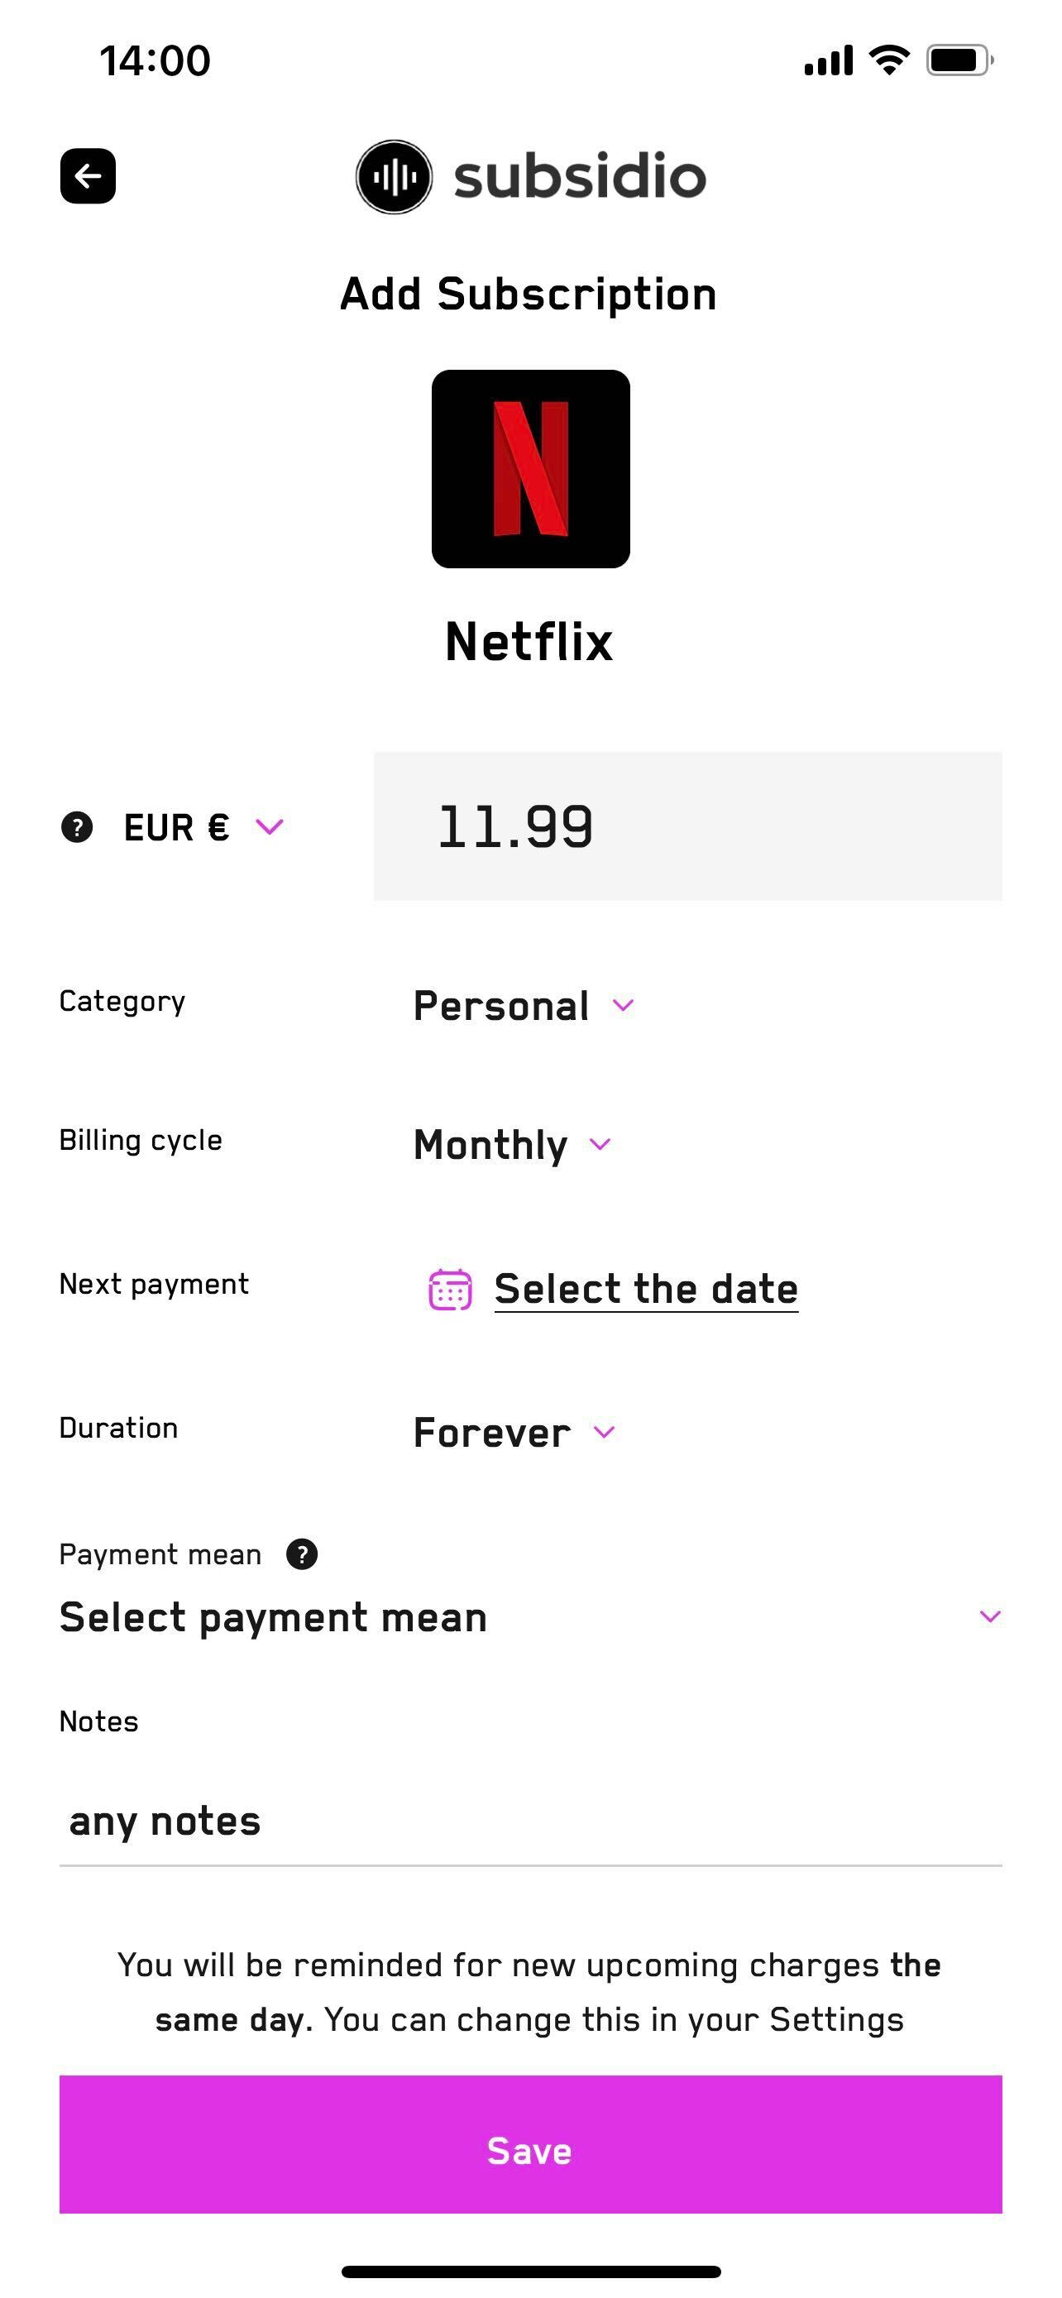Expand the Forever duration dropdown

coord(514,1432)
